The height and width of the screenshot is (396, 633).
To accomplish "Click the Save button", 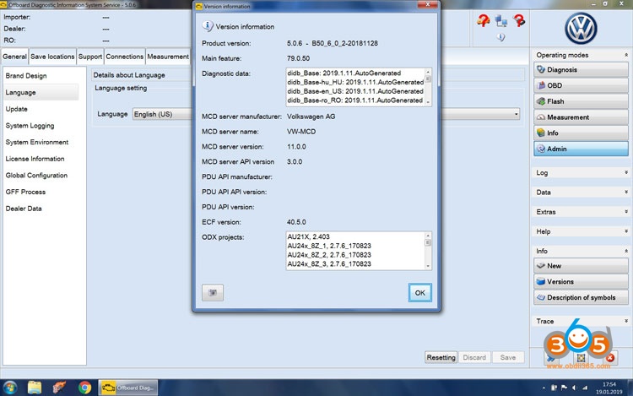I will pyautogui.click(x=508, y=357).
